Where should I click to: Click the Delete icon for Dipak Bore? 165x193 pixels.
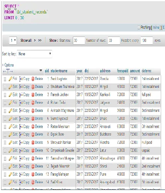pos(33,135)
